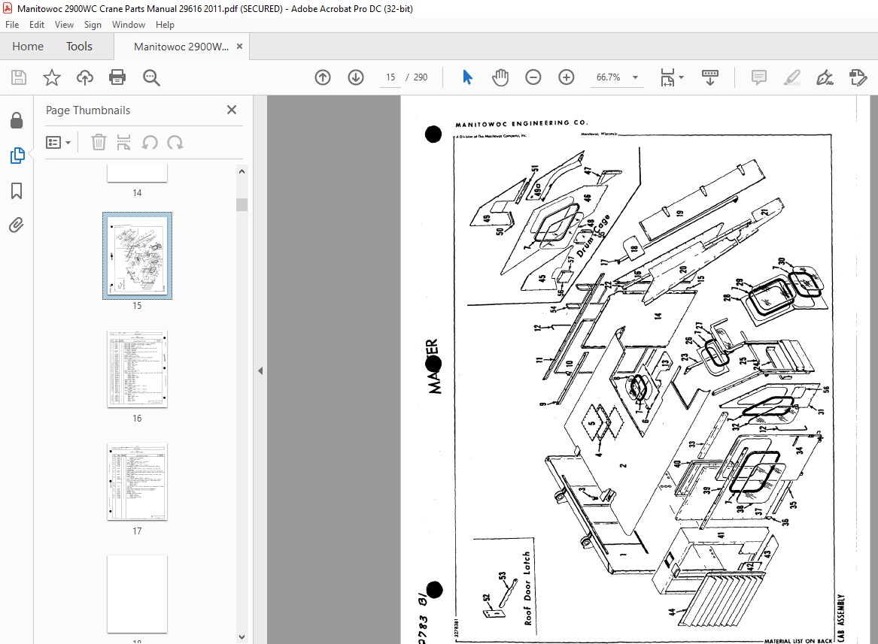Open the Window menu

(128, 25)
